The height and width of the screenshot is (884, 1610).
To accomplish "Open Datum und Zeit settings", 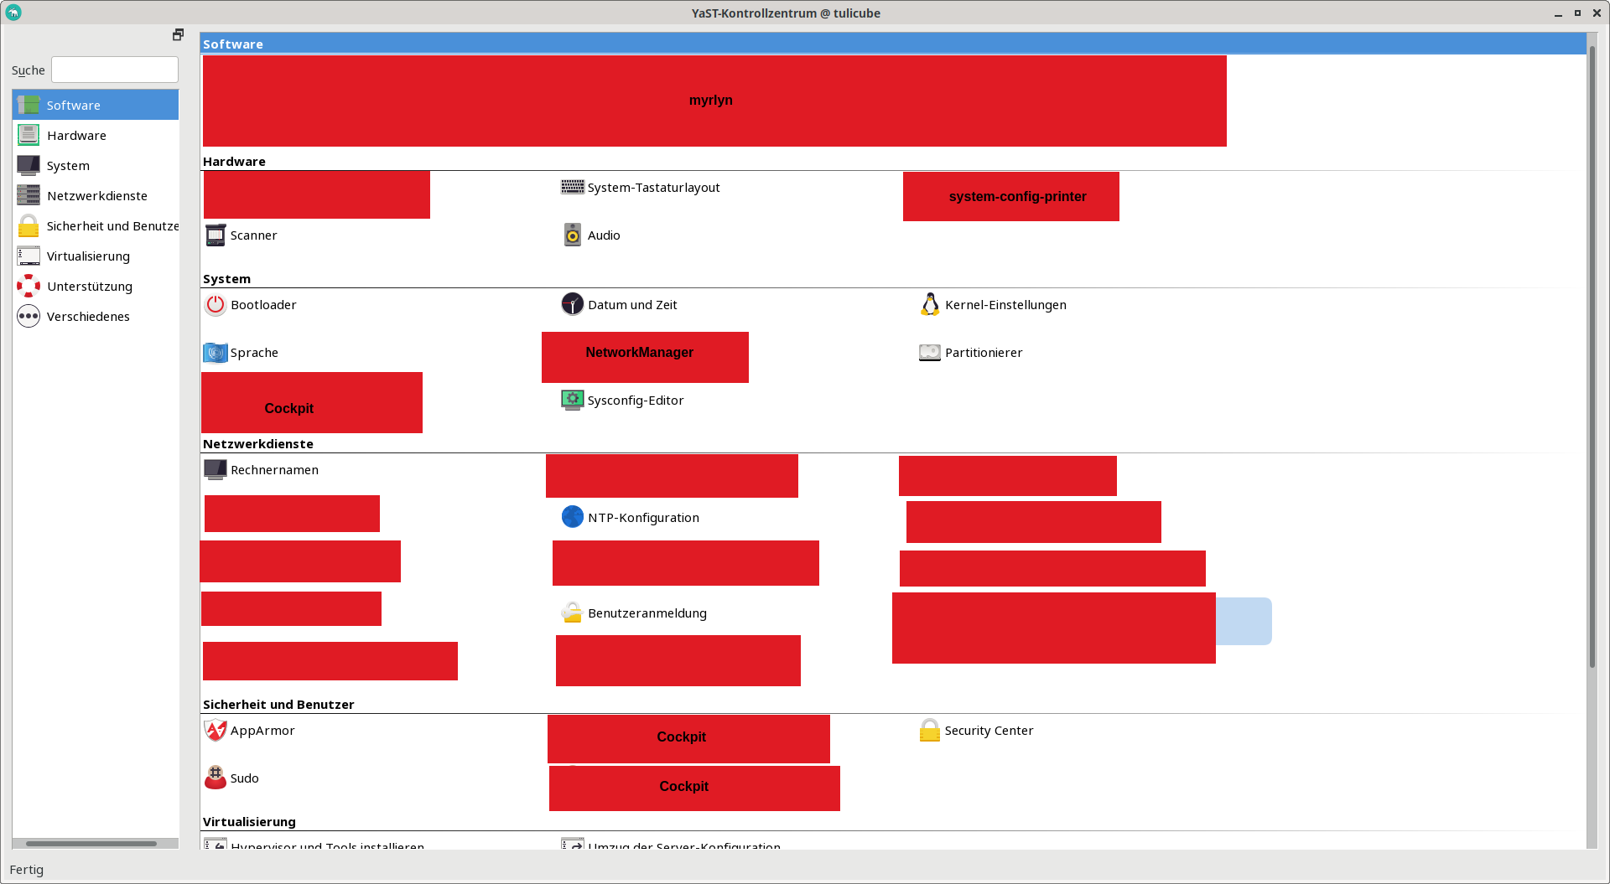I will (x=620, y=305).
